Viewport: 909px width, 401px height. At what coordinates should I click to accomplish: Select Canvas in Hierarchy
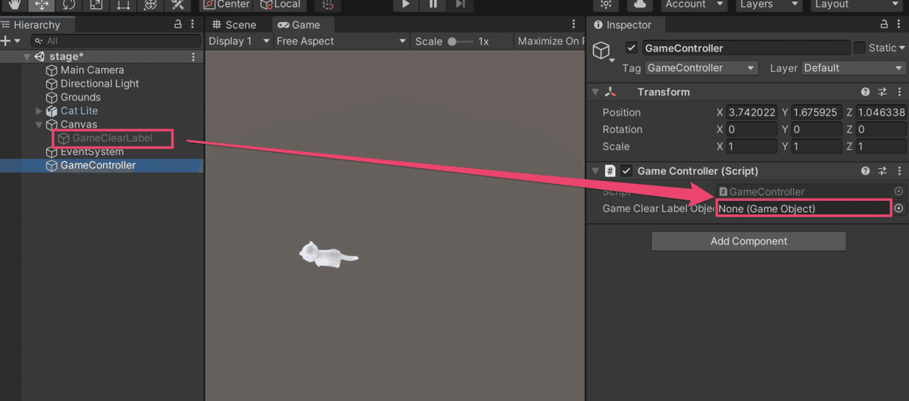[79, 125]
